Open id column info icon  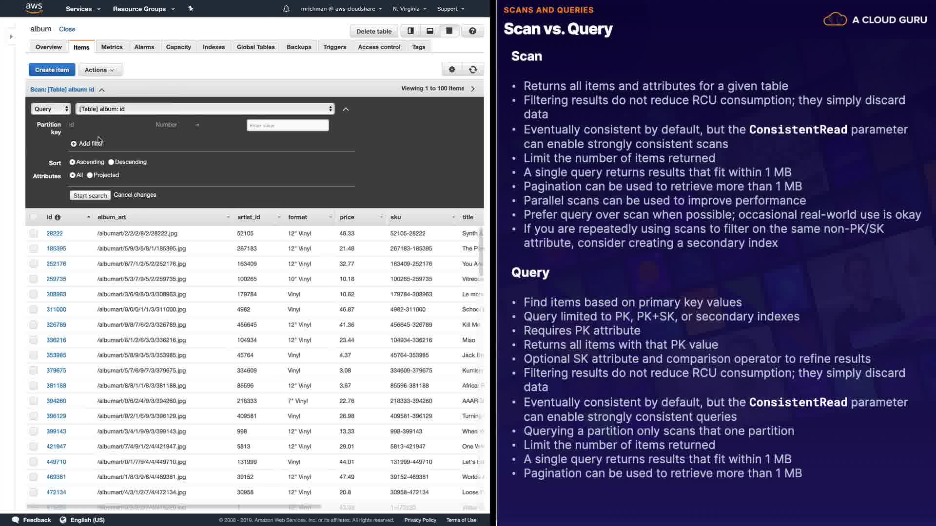point(58,217)
